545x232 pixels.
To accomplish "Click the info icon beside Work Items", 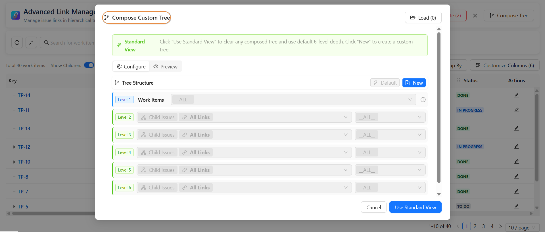I will tap(423, 100).
